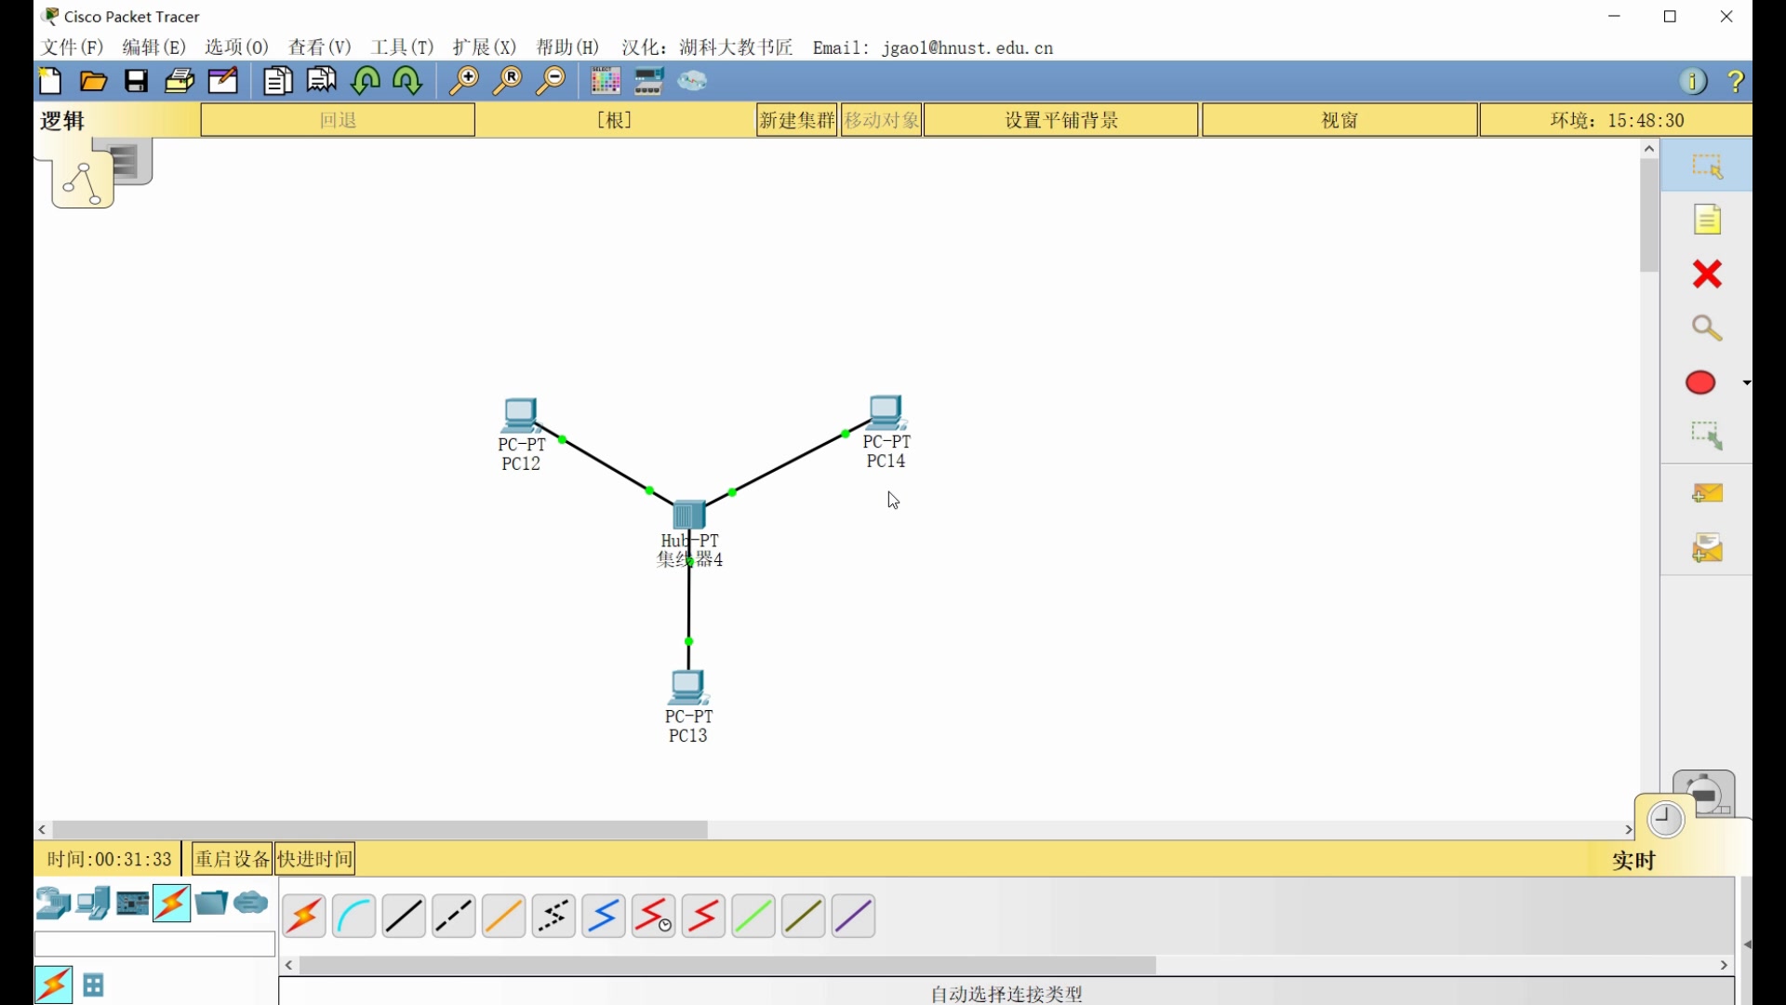Open the Place Note tool
The height and width of the screenshot is (1005, 1786).
pos(1707,220)
